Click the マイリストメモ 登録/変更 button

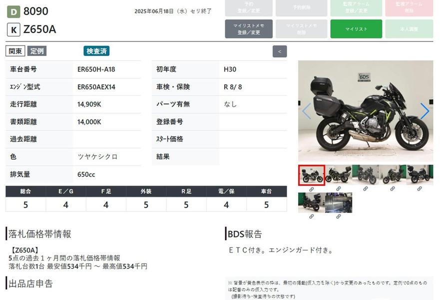(249, 29)
